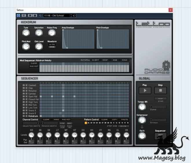Start sequencer with Play button

coord(145,90)
